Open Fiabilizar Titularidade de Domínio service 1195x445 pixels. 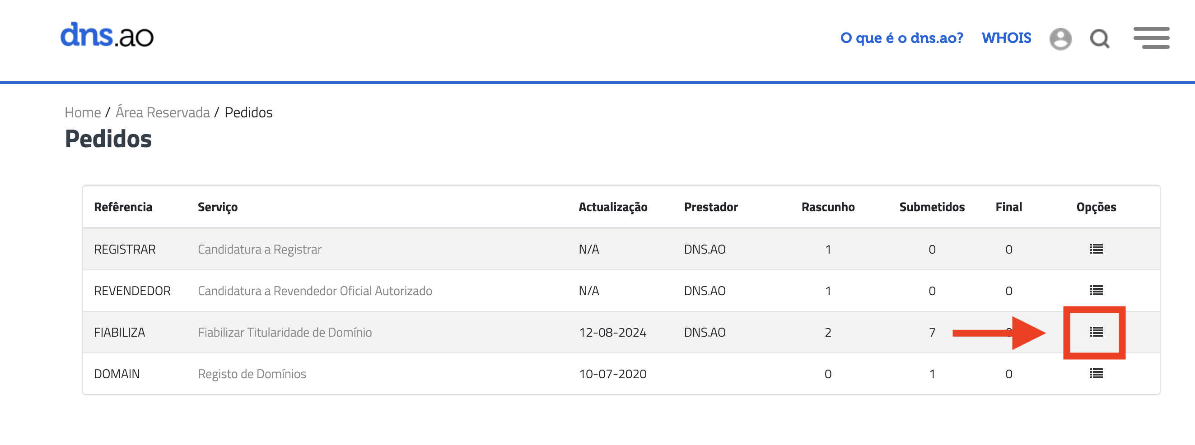tap(285, 332)
